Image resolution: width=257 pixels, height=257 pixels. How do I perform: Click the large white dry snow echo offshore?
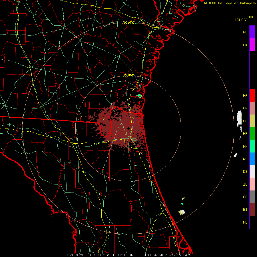240,119
